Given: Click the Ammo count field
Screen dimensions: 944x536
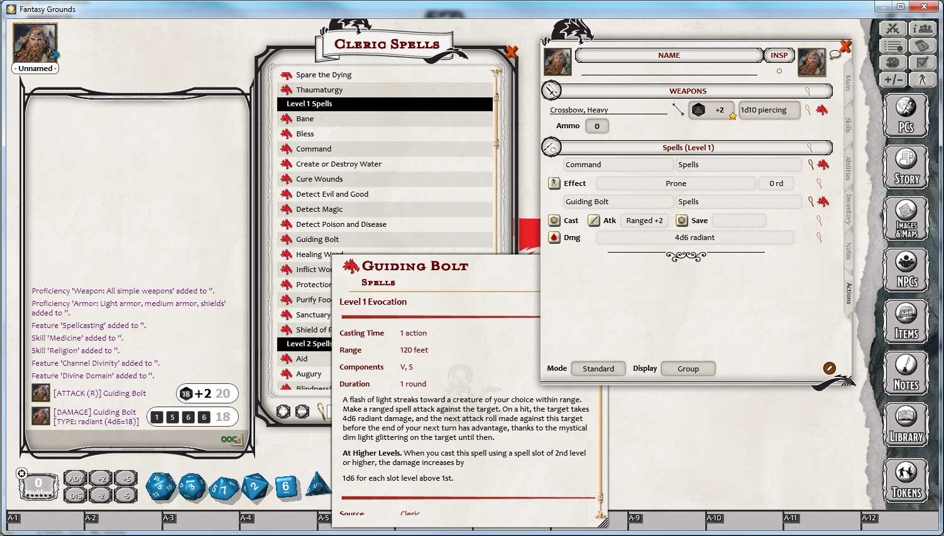Looking at the screenshot, I should coord(596,126).
